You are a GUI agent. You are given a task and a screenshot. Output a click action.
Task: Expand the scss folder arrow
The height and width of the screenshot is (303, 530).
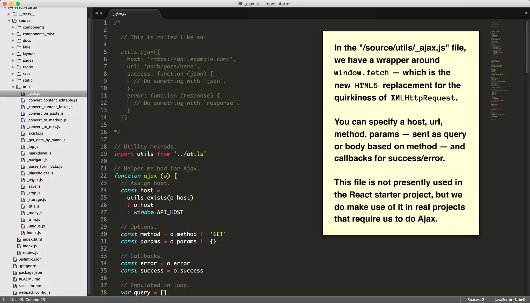pyautogui.click(x=13, y=74)
